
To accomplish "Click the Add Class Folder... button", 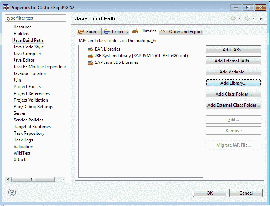I will [233, 94].
